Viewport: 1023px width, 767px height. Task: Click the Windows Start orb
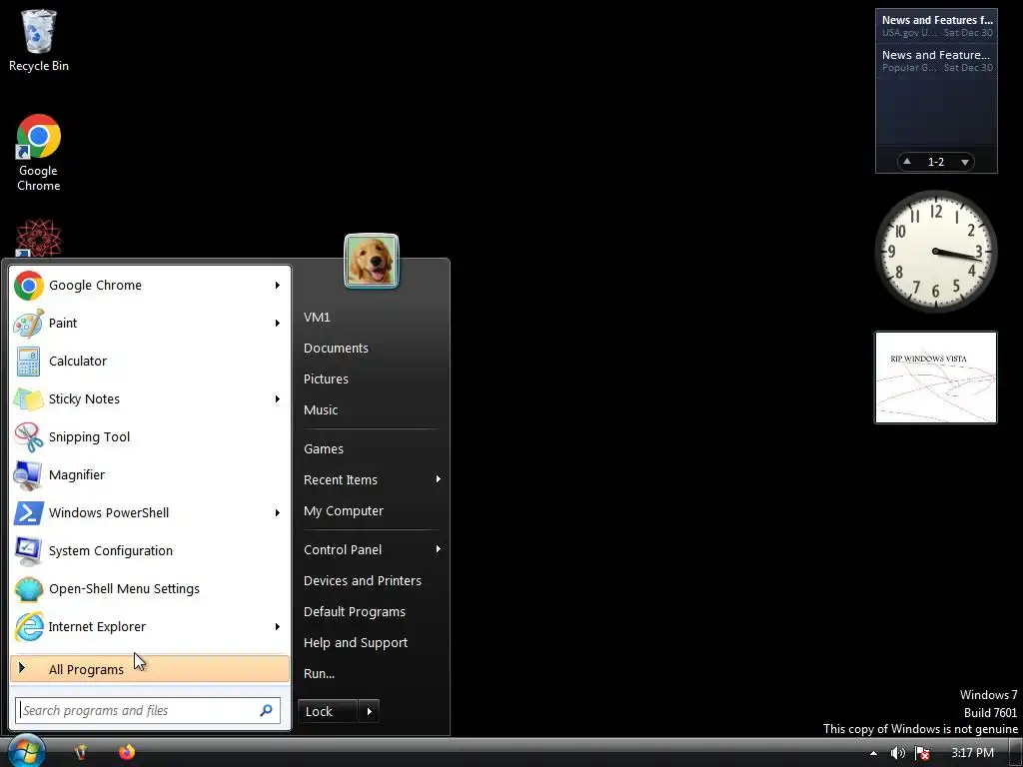(x=26, y=751)
